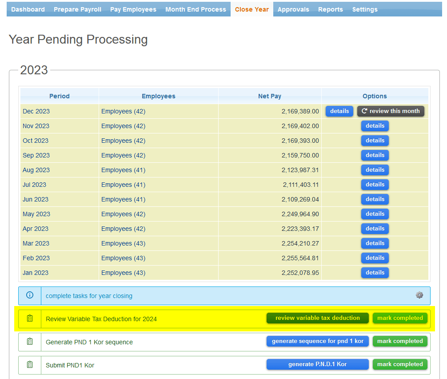Click the 2023 section heading

tap(34, 70)
